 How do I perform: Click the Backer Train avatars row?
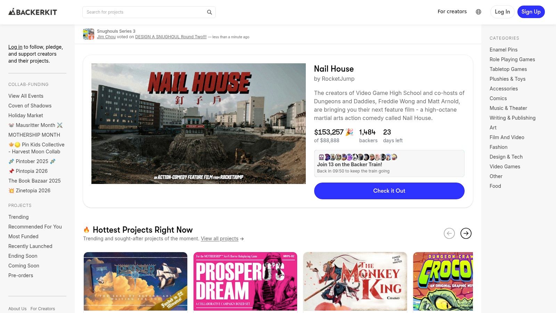(x=358, y=157)
